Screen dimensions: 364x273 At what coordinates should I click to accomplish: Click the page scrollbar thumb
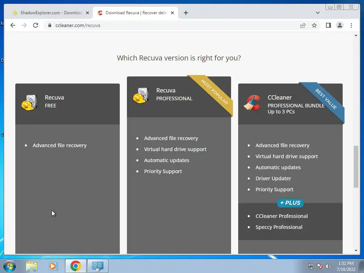(x=356, y=166)
